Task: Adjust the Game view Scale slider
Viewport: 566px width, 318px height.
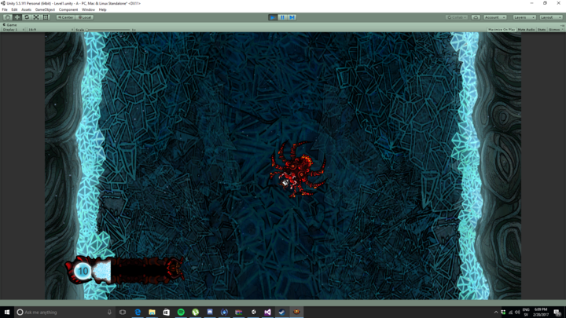Action: click(110, 30)
